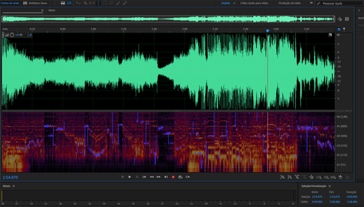Click the Níveis level meter bar
Screen dimensions: 364x207
149,196
